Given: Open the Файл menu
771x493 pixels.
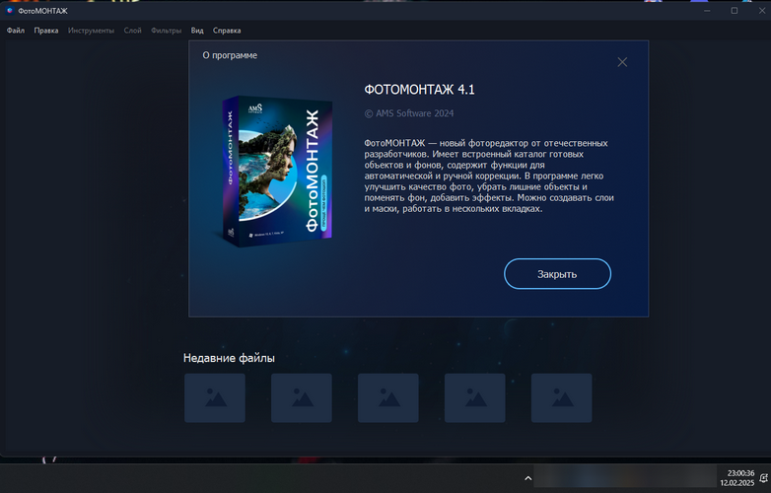Looking at the screenshot, I should 16,31.
